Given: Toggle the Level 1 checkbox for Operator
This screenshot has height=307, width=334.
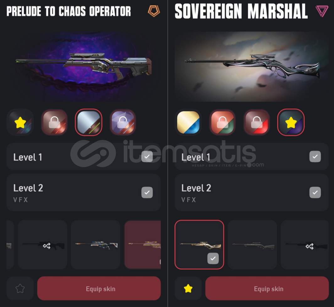Looking at the screenshot, I should (147, 157).
